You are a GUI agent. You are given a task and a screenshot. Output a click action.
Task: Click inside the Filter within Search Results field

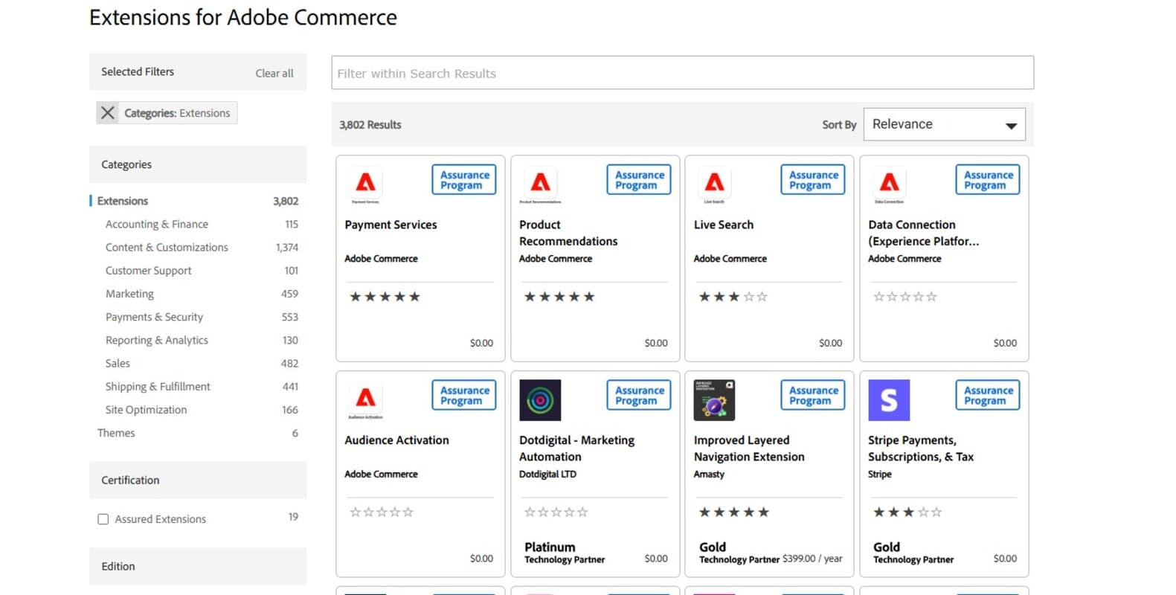[682, 73]
